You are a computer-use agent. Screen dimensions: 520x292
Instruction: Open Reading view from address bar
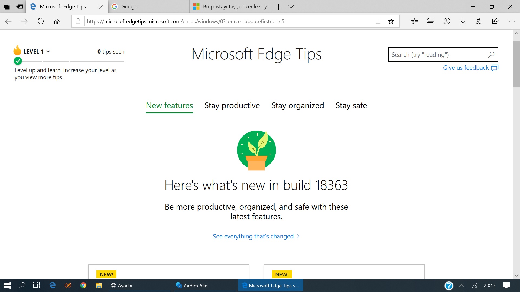[x=378, y=21]
